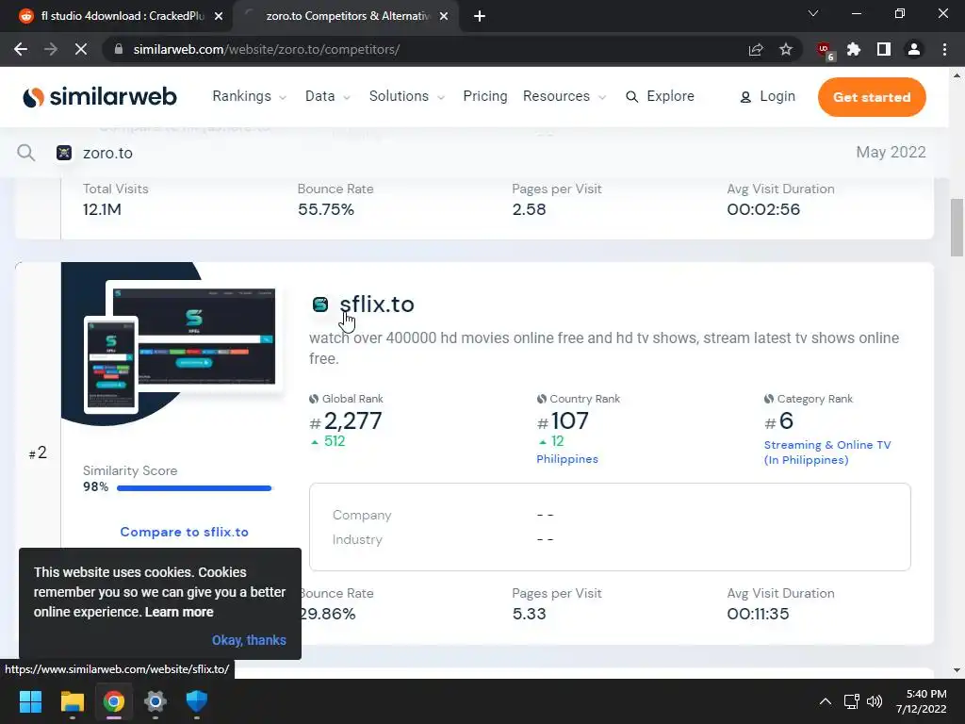The height and width of the screenshot is (724, 965).
Task: Click the search magnifier beside zoro.to
Action: 25,153
